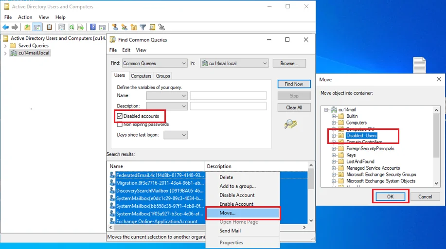Click the search results scroll right arrow
This screenshot has height=249, width=446.
[x=304, y=228]
